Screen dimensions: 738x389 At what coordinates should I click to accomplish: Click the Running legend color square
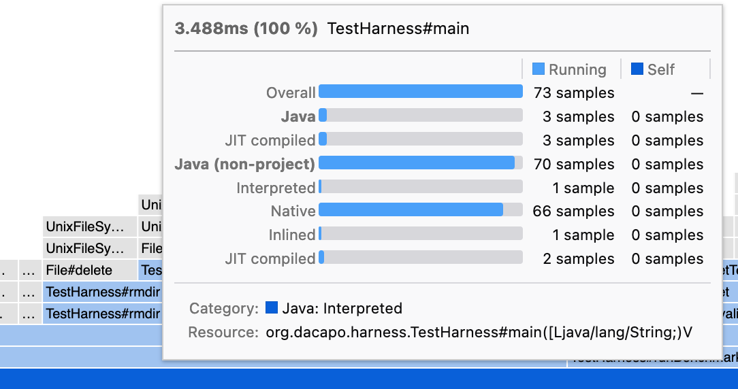point(538,69)
